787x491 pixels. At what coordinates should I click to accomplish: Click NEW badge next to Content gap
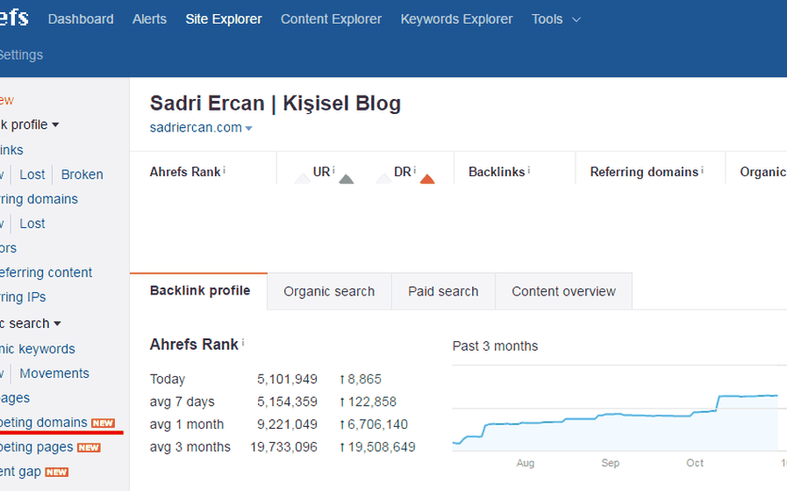(x=57, y=473)
